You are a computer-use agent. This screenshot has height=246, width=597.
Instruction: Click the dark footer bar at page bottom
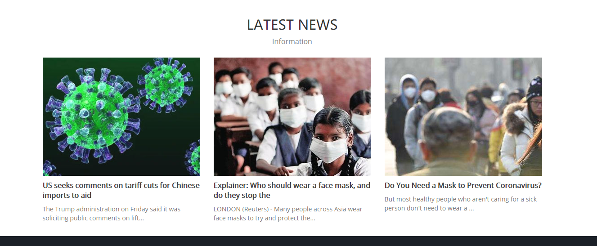coord(298,241)
